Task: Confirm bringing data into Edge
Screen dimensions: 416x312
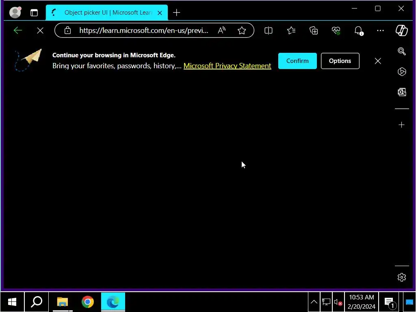Action: click(x=297, y=61)
